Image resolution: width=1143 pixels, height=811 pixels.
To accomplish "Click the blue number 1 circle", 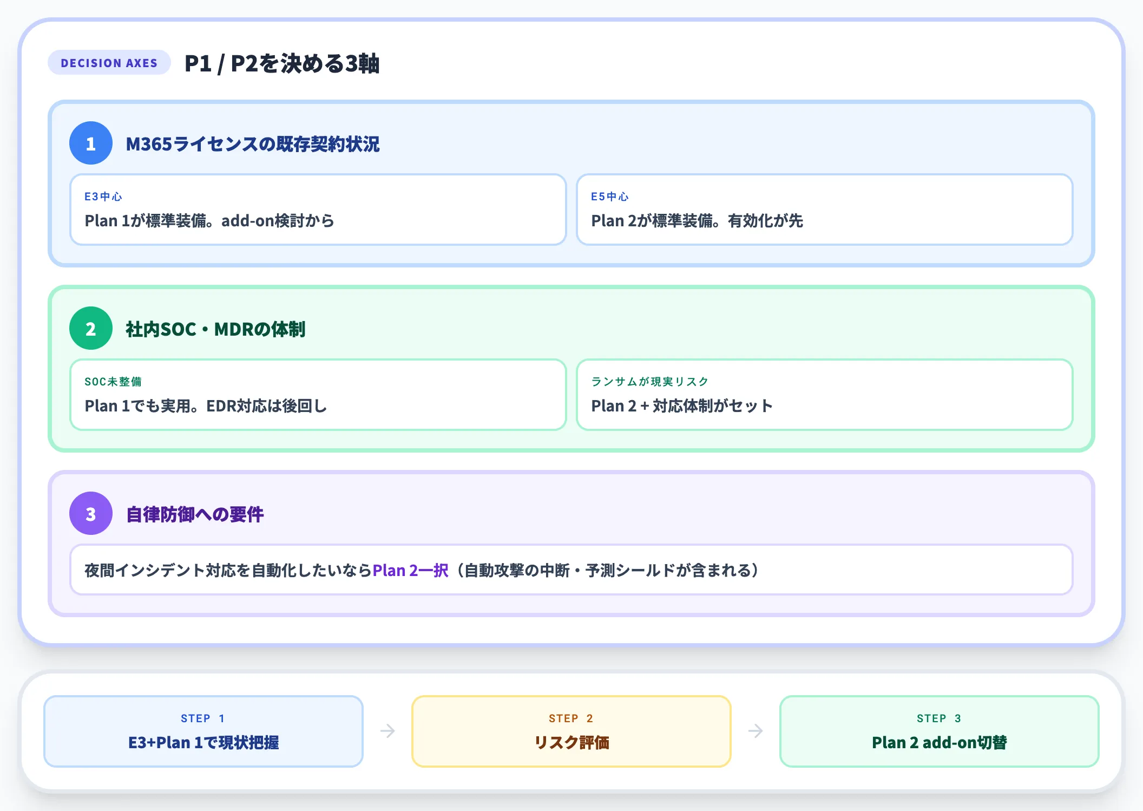I will [x=91, y=143].
